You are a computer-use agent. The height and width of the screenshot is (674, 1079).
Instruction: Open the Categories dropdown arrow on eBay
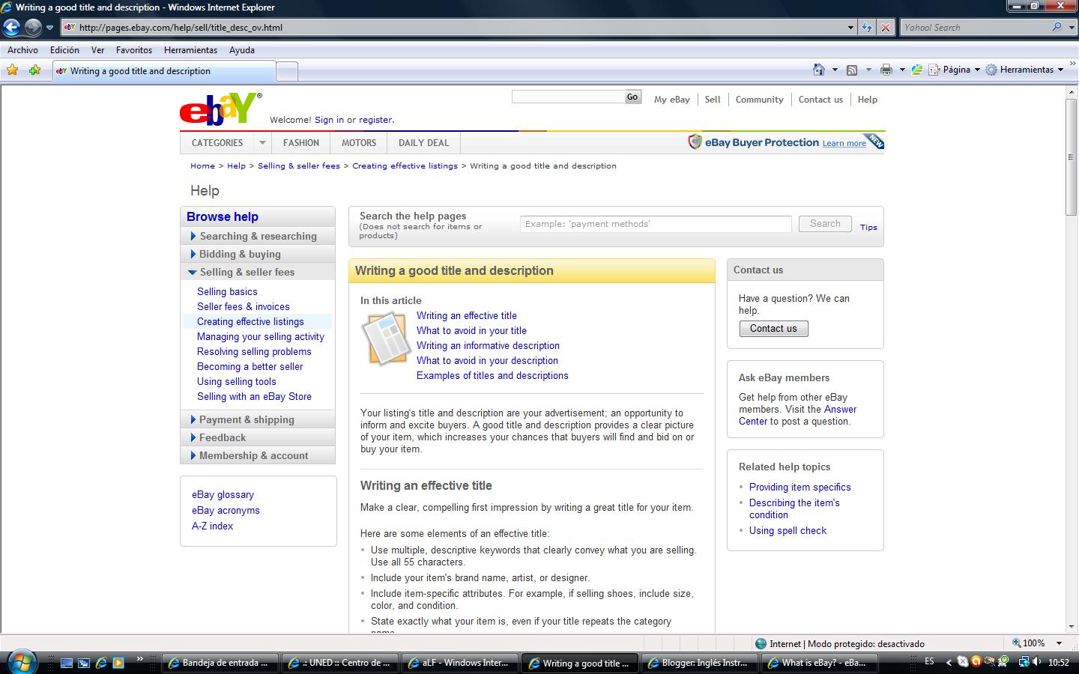[262, 142]
